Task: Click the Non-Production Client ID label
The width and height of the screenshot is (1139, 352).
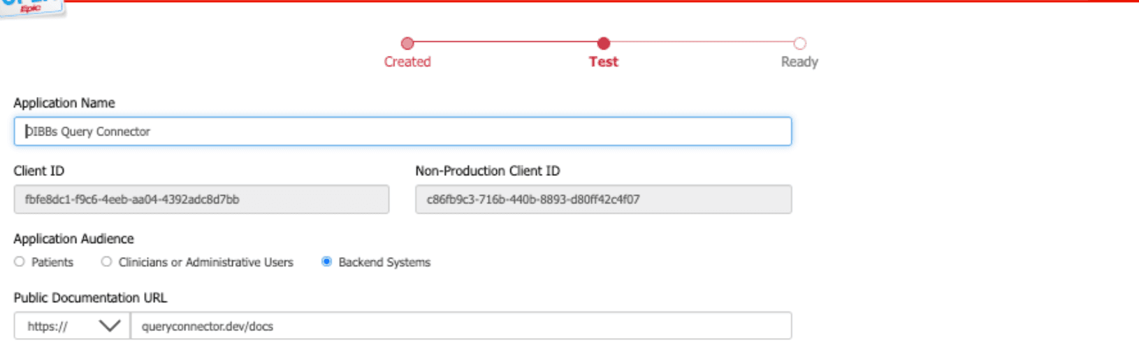Action: [488, 170]
